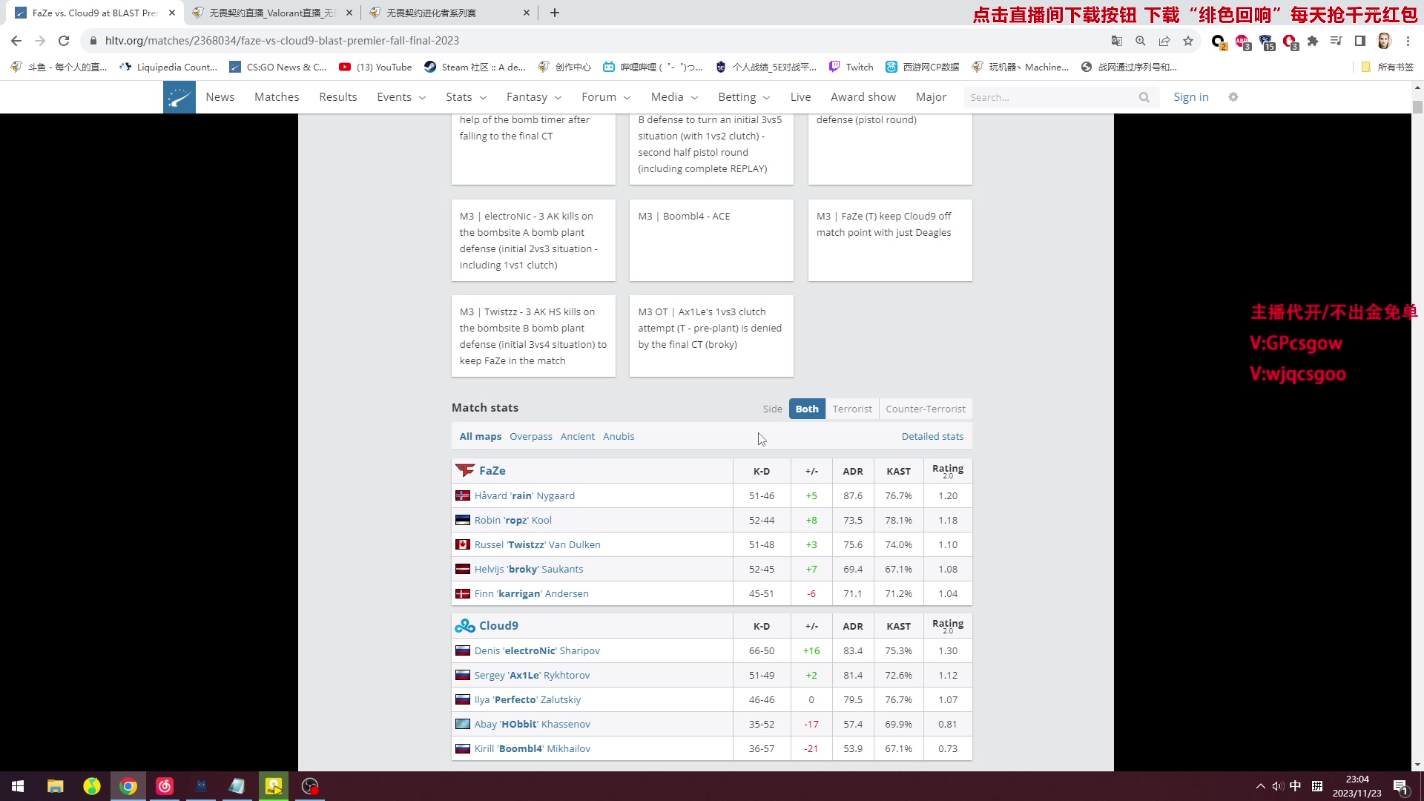Open Kirill 'Boombl4' Mikhailov player profile
The height and width of the screenshot is (801, 1424).
tap(533, 749)
